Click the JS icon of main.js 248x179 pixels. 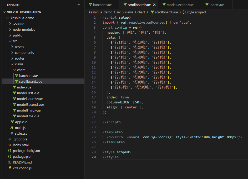pyautogui.click(x=12, y=128)
